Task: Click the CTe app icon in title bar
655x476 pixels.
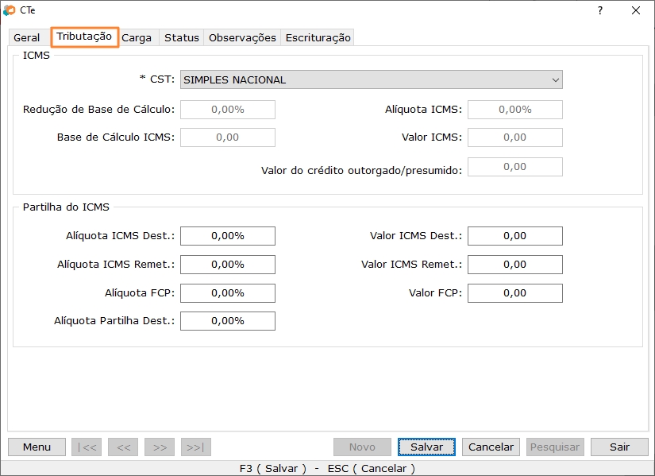Action: (x=10, y=10)
